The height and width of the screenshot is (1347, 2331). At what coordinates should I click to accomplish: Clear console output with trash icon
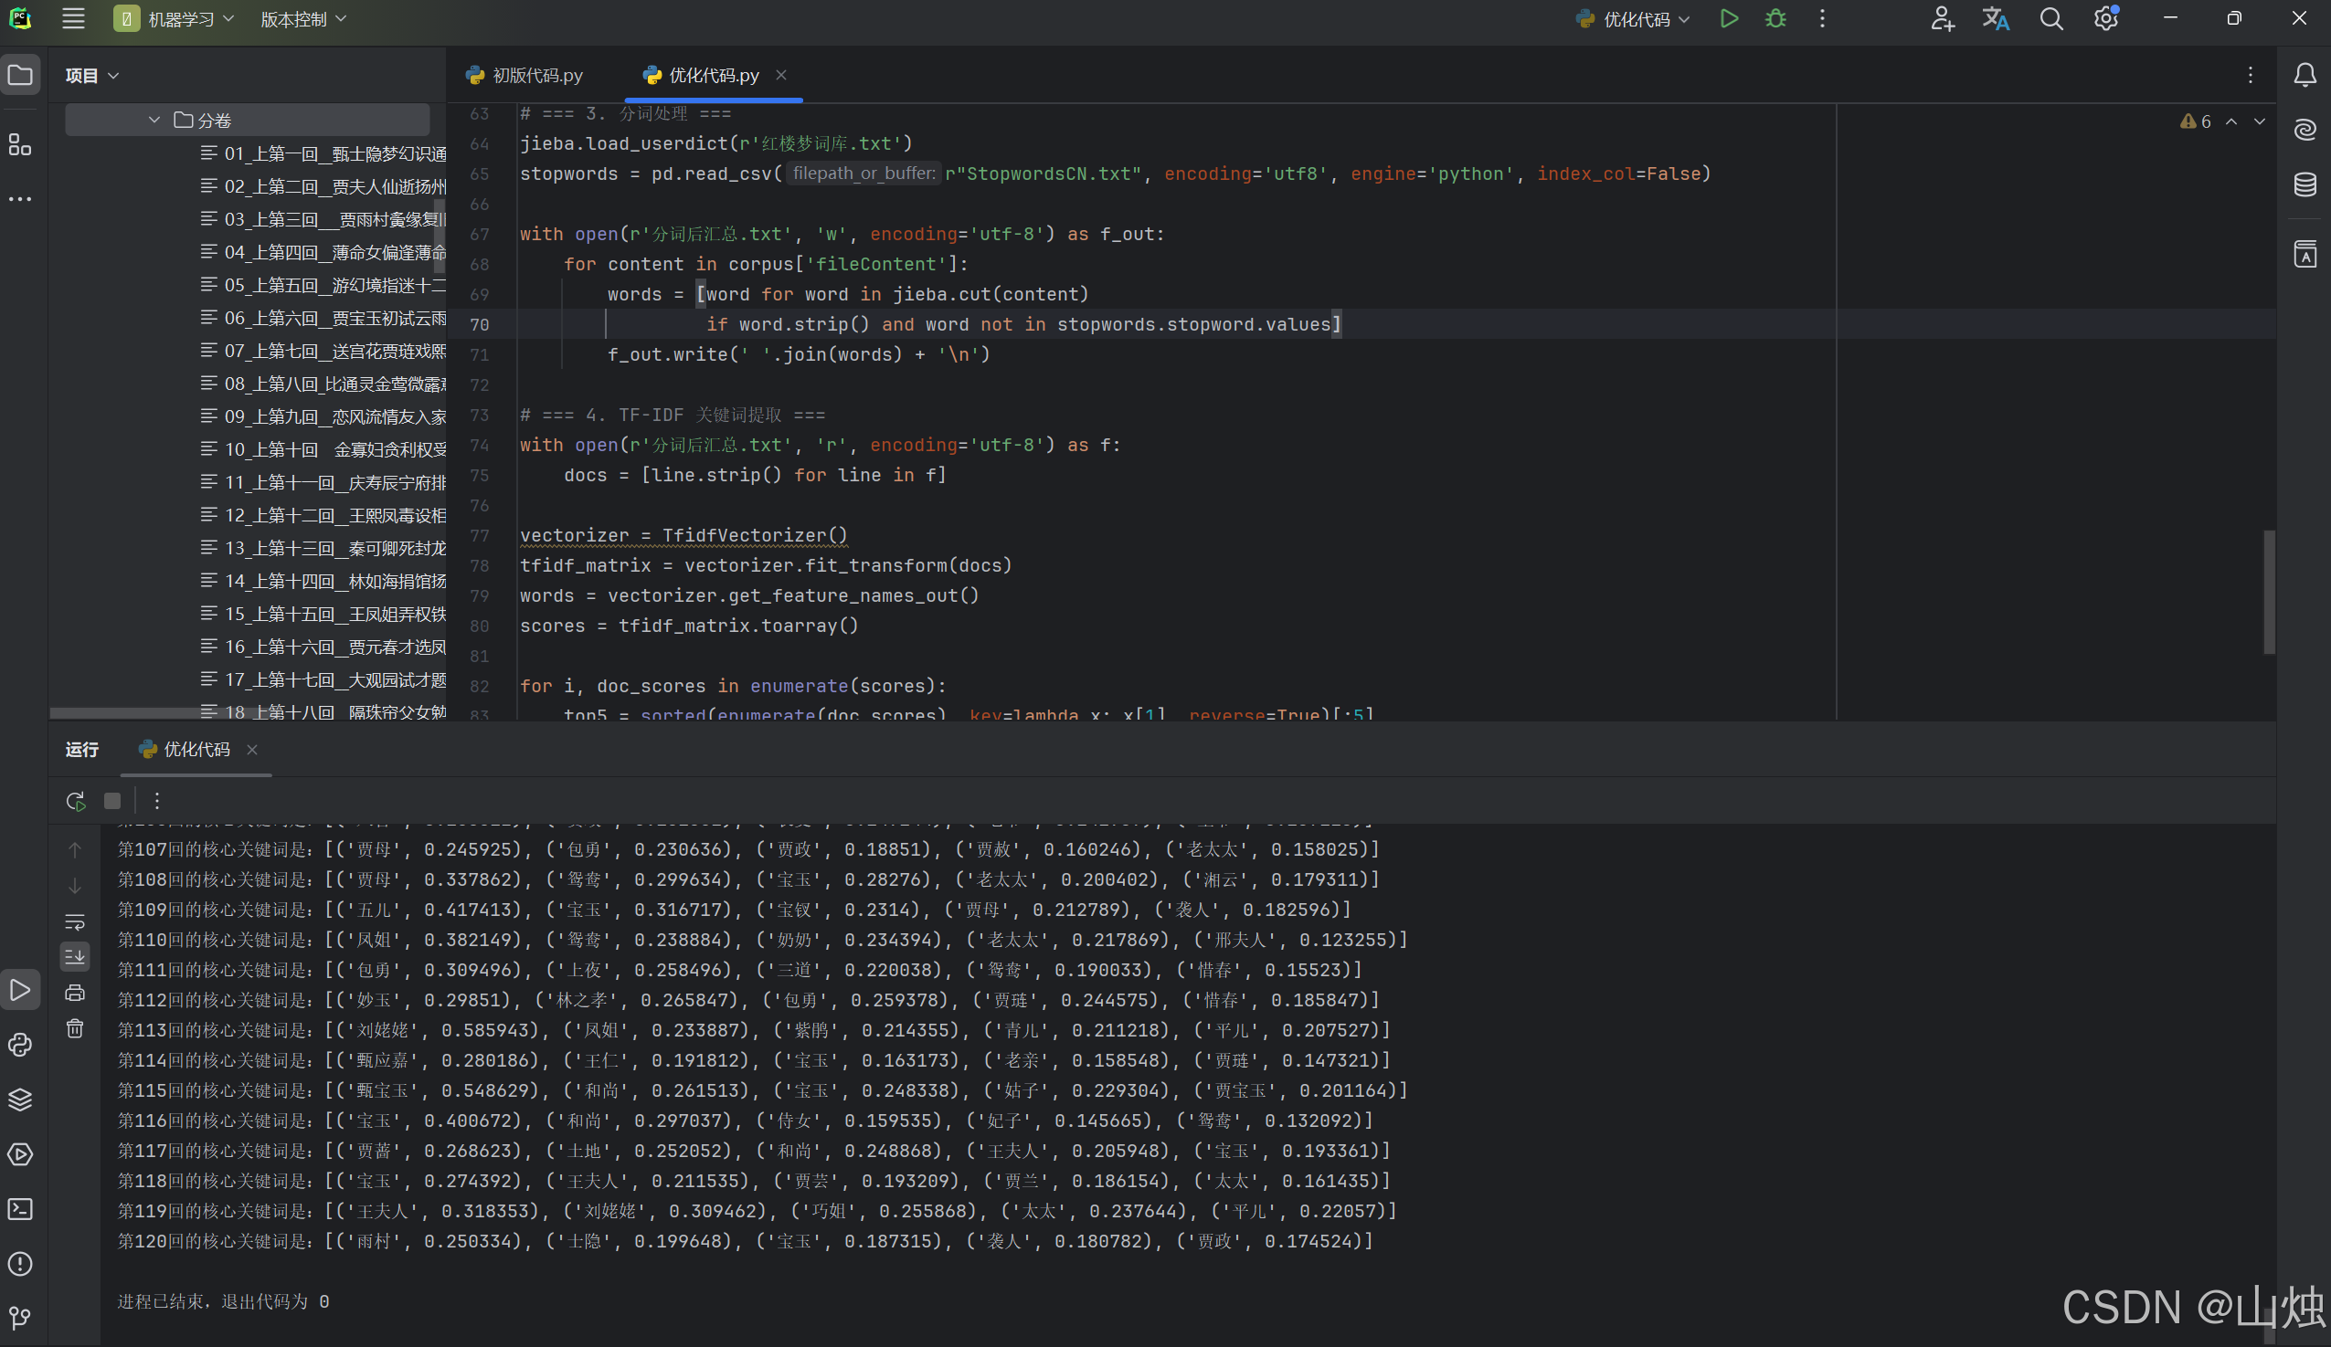coord(75,1028)
